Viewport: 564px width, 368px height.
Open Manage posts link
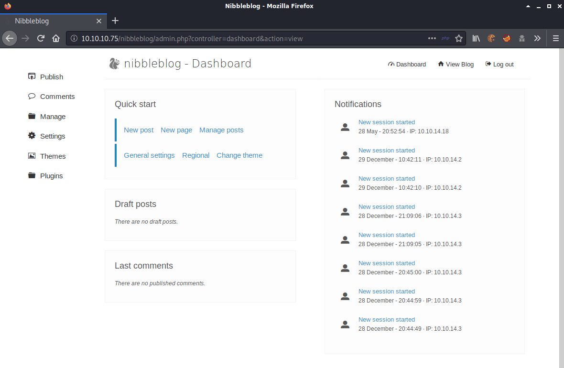pos(221,130)
